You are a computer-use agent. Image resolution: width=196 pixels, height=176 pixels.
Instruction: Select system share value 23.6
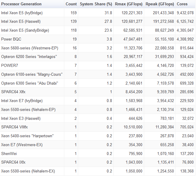[108, 30]
